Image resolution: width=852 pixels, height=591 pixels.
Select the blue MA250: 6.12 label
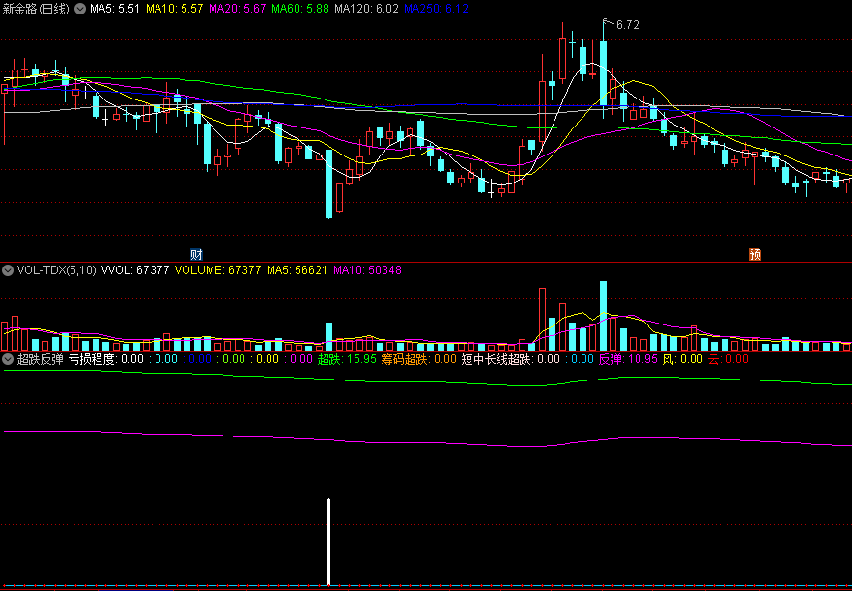coord(437,9)
